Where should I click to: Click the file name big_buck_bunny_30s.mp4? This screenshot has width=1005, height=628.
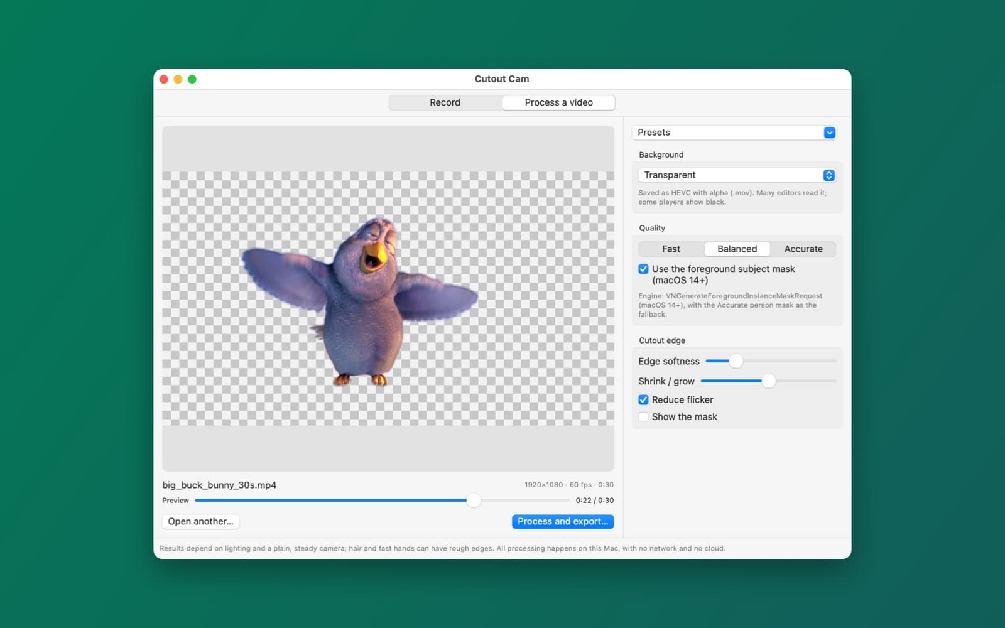click(219, 485)
